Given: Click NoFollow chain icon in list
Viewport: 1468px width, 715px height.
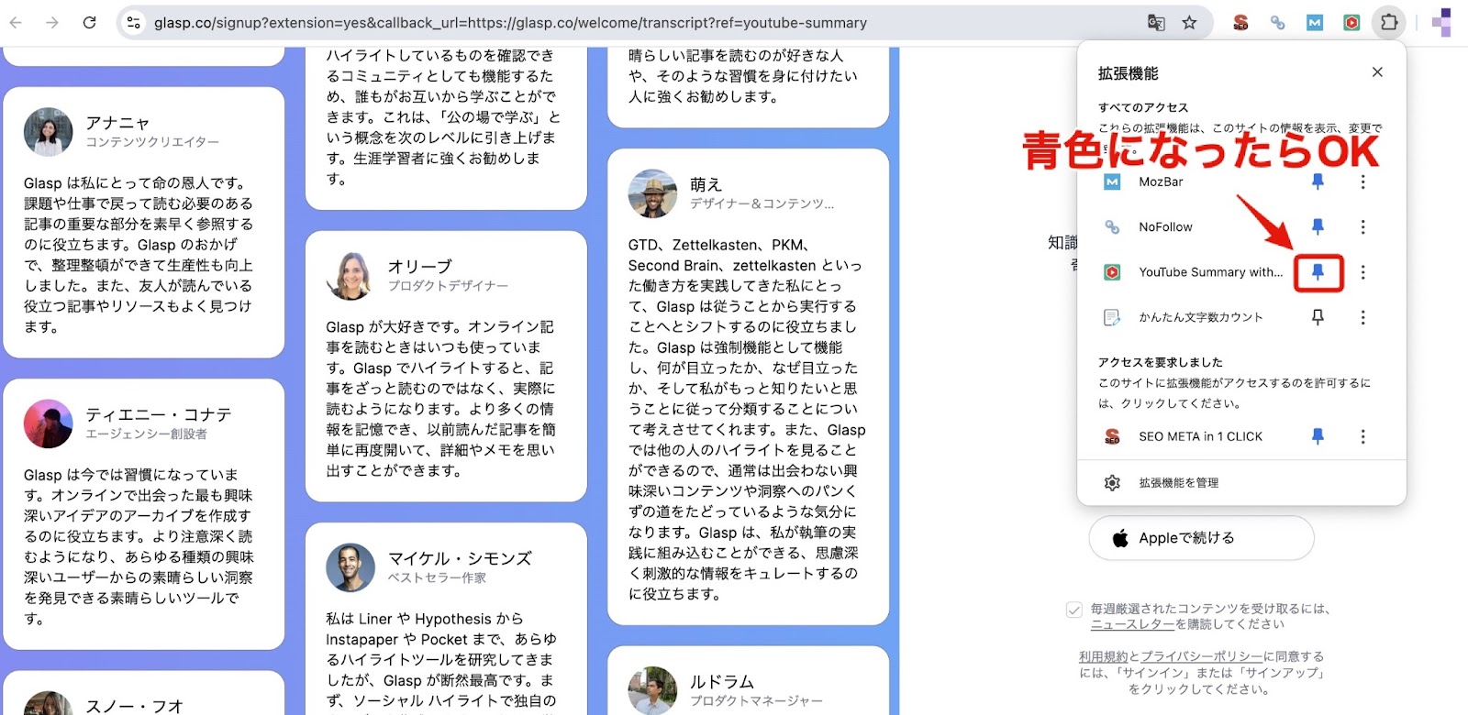Looking at the screenshot, I should [x=1112, y=226].
